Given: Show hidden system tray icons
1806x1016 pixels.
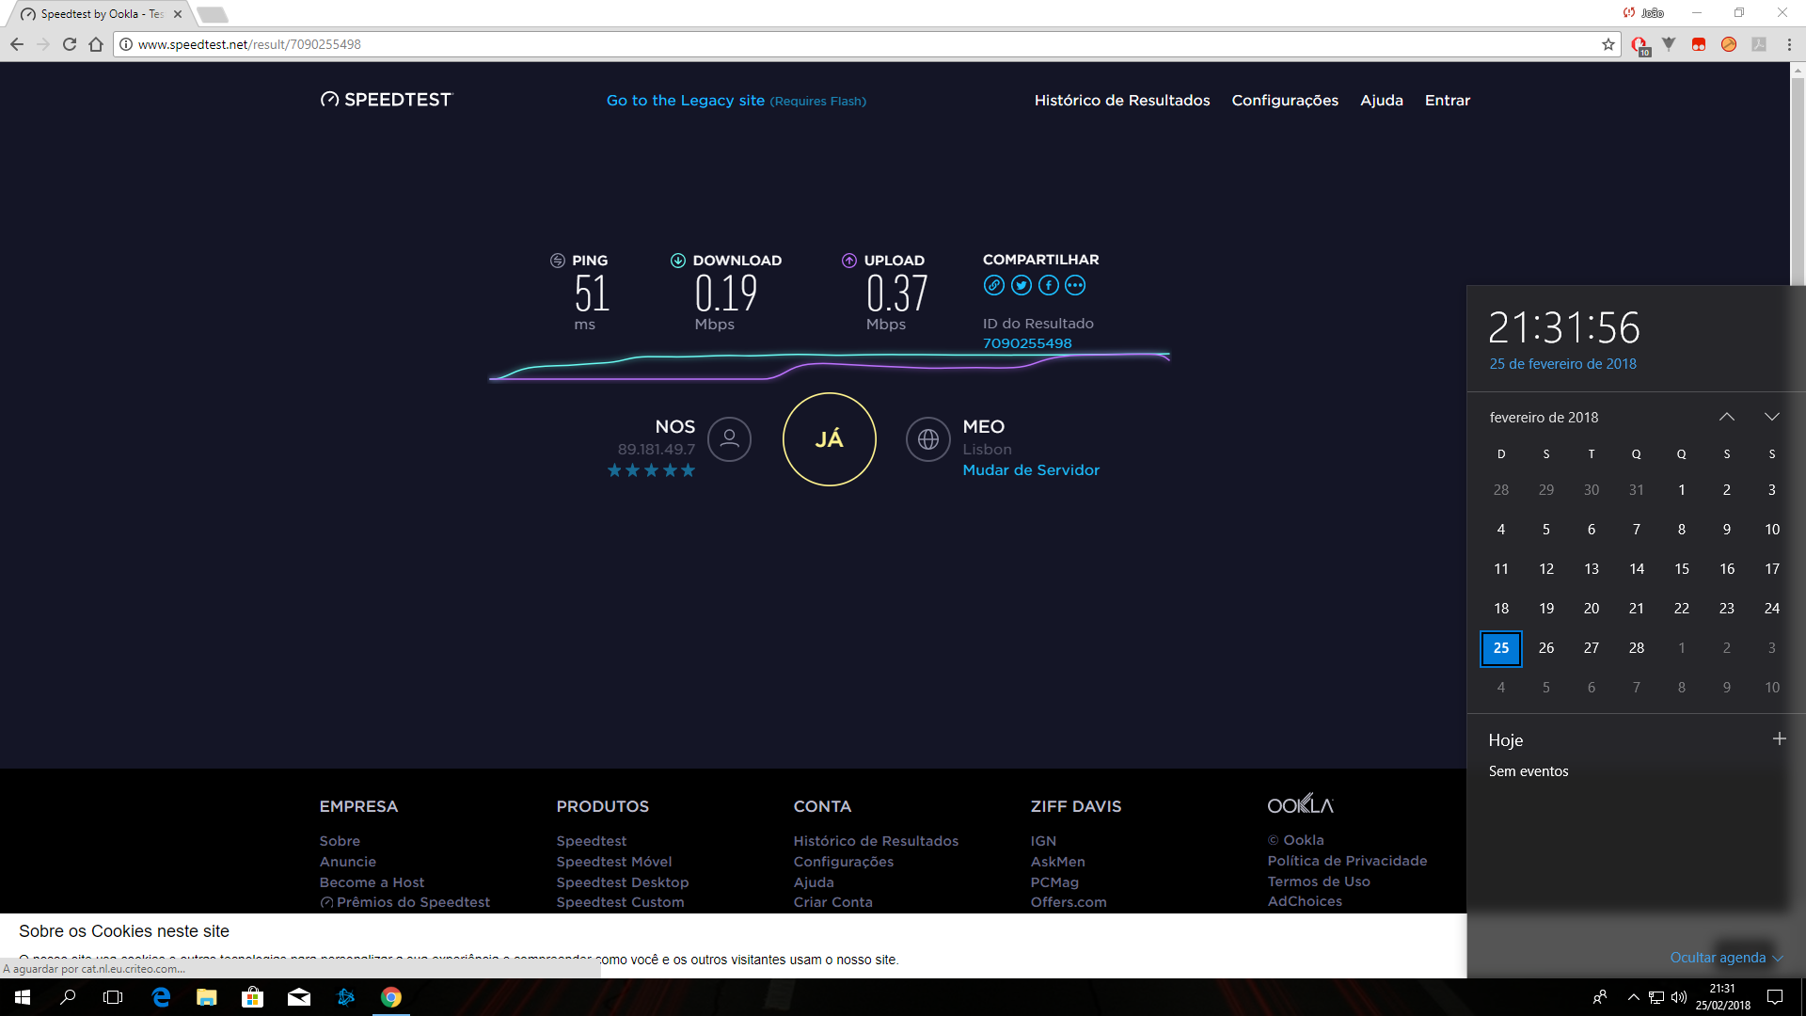Looking at the screenshot, I should 1634,997.
